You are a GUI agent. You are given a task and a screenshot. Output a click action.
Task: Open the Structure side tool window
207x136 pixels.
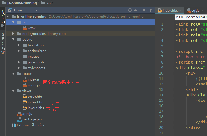pyautogui.click(x=3, y=44)
